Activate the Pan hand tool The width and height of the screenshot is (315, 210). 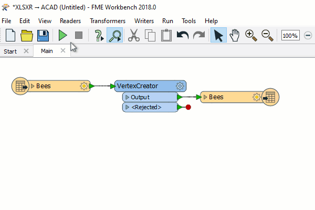tap(235, 35)
